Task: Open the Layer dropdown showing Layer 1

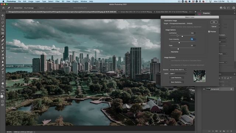Action: 178,74
